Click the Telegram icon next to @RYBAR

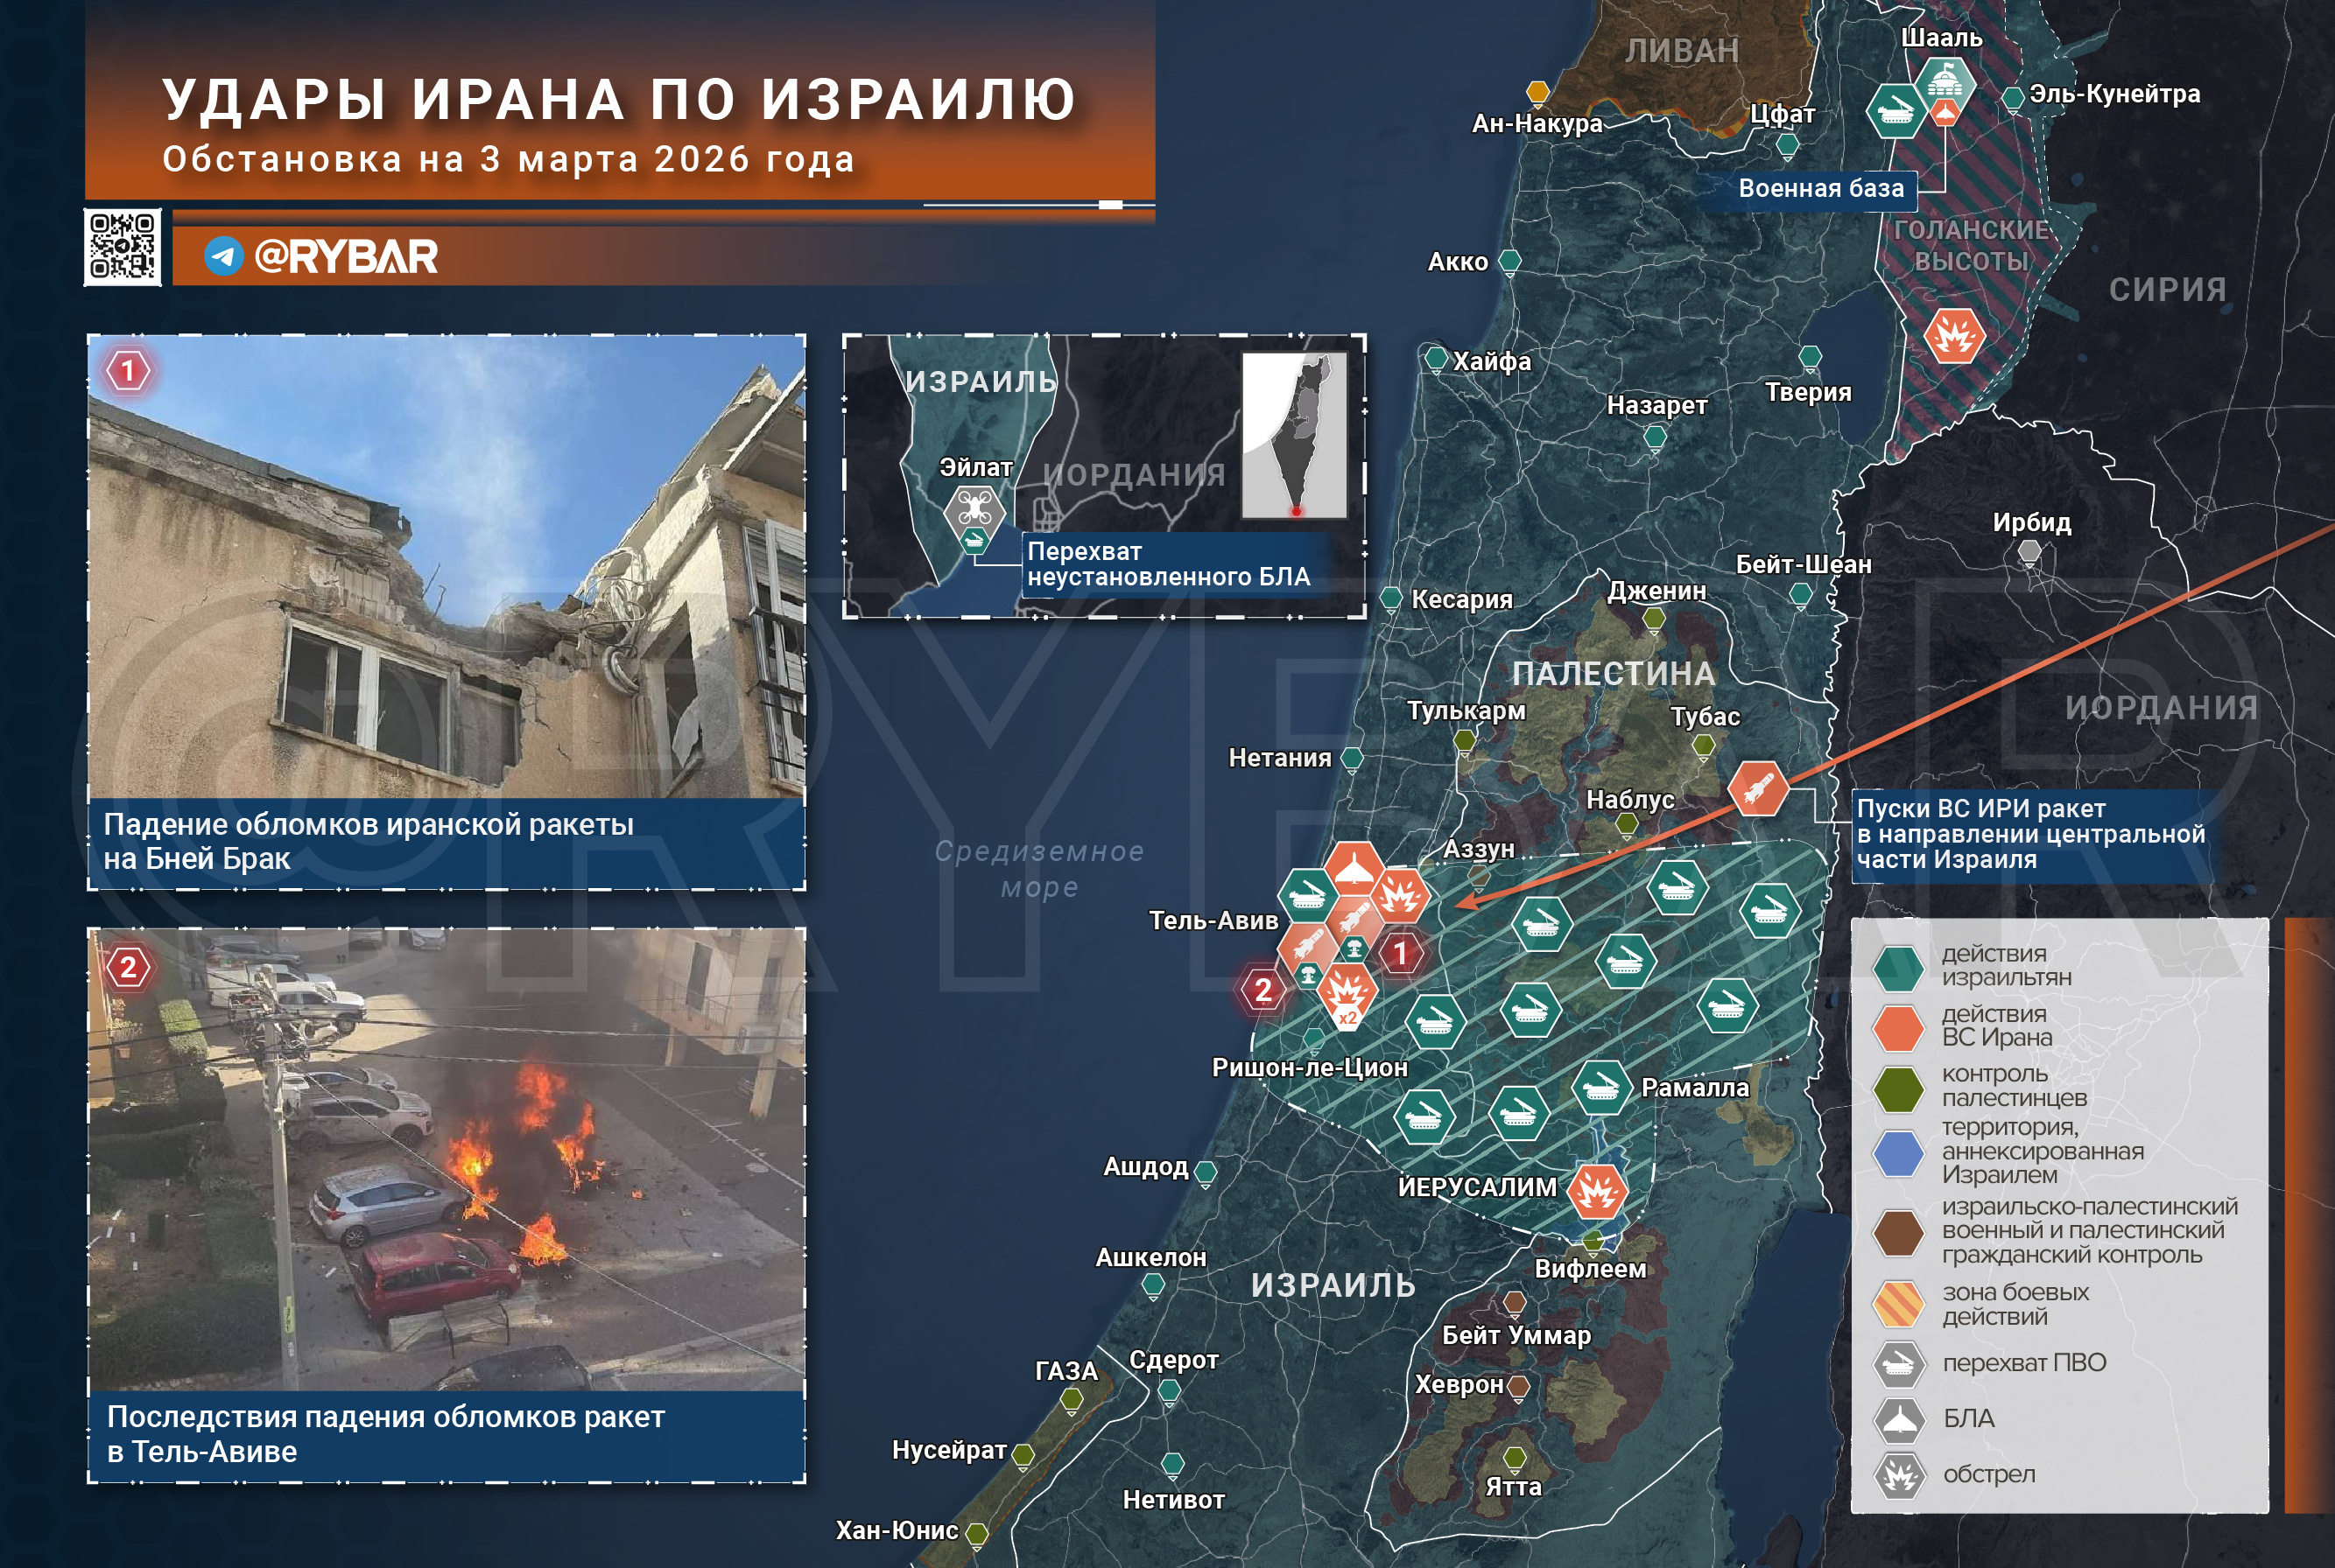[x=224, y=257]
